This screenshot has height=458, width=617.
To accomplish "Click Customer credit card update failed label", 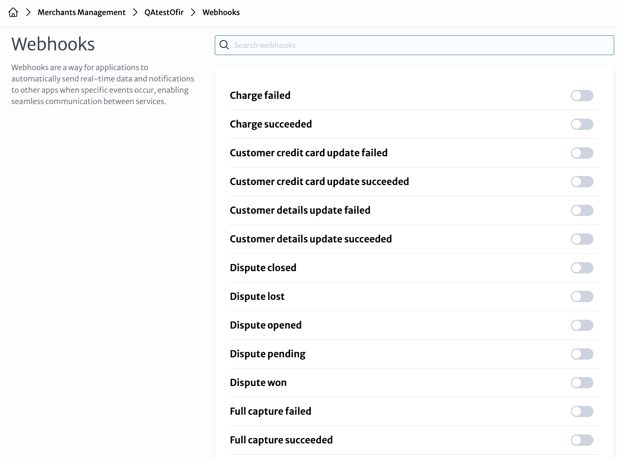I will pos(308,153).
